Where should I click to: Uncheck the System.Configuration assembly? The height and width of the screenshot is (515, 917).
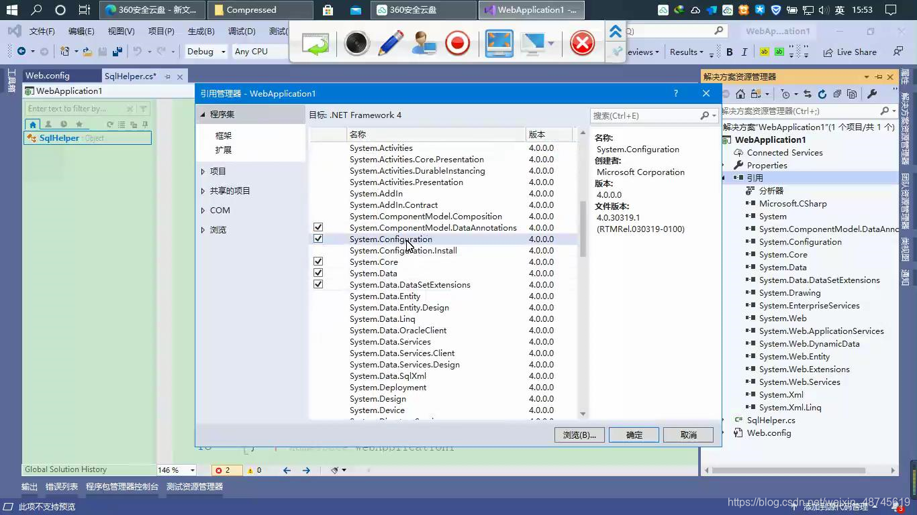point(318,239)
